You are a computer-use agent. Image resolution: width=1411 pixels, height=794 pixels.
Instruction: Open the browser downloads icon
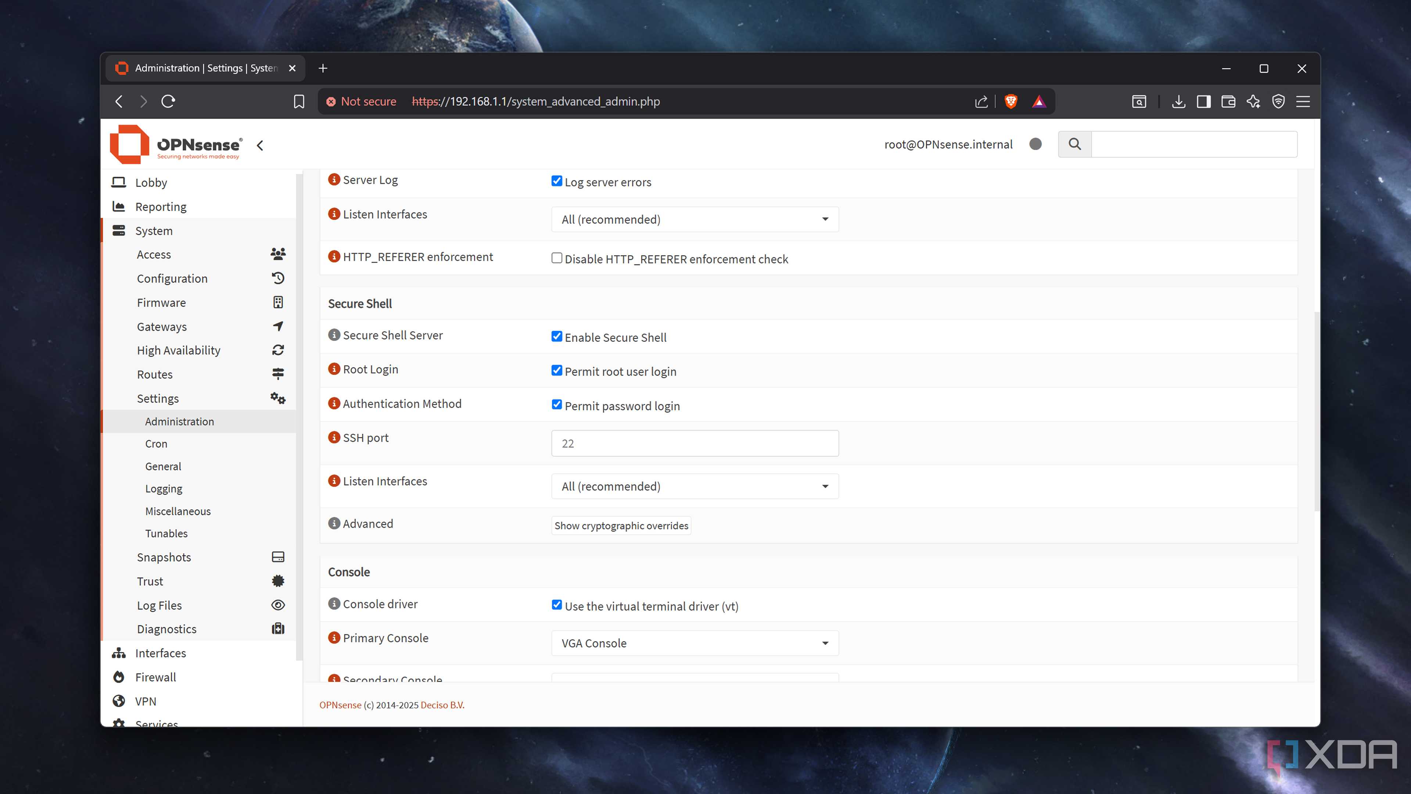point(1178,101)
